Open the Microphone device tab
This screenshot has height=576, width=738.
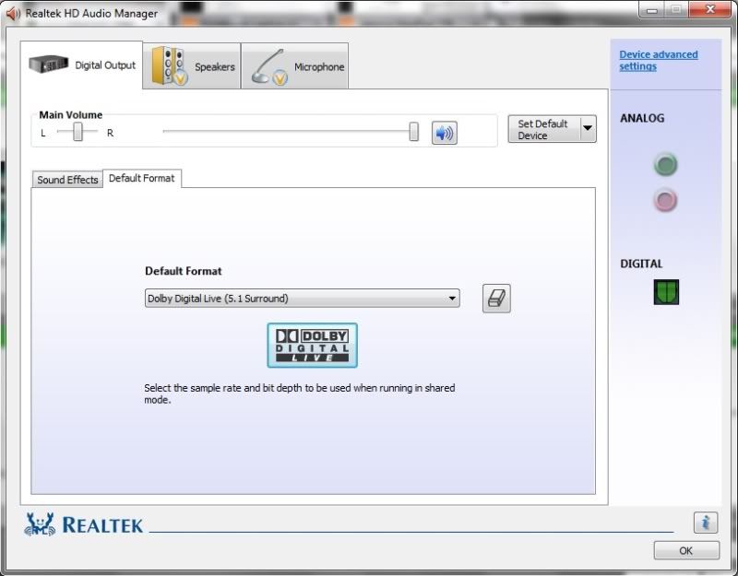click(x=295, y=66)
